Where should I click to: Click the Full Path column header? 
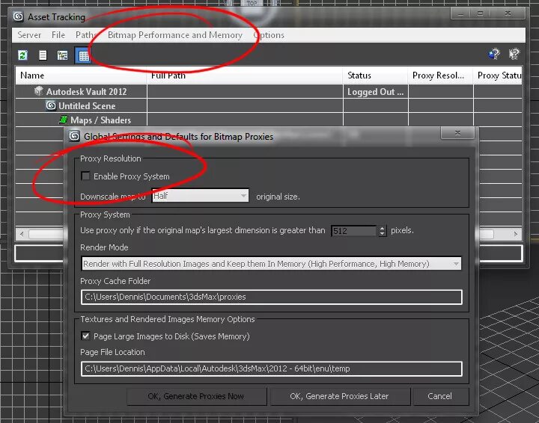(x=245, y=75)
